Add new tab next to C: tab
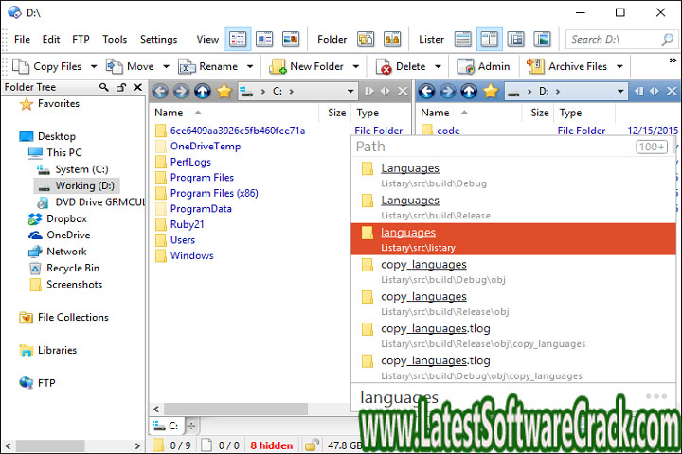Viewport: 682px width, 454px height. (x=191, y=427)
